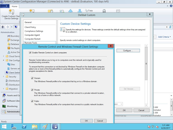The image size is (173, 130).
Task: Expand the Migration folder node
Action: point(3,89)
